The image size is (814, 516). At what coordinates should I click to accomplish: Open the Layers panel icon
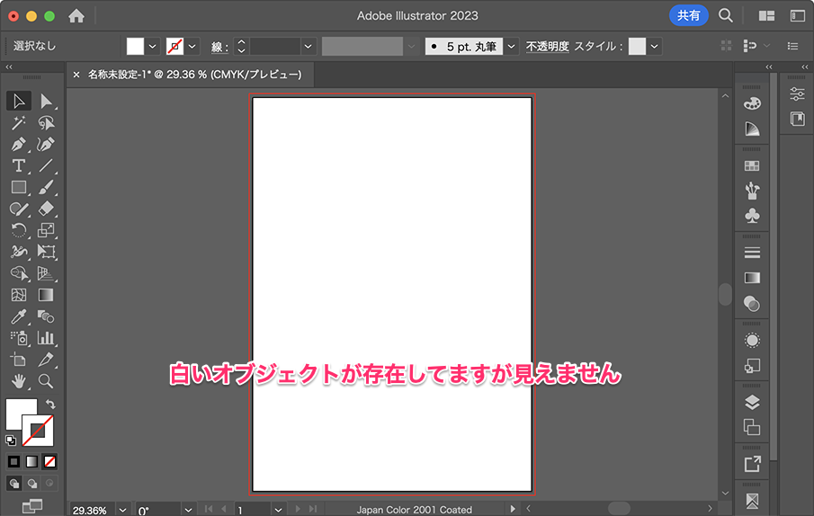(752, 402)
